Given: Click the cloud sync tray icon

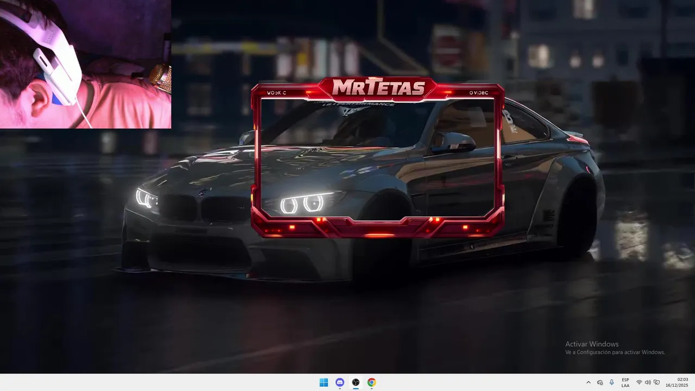Looking at the screenshot, I should 600,382.
